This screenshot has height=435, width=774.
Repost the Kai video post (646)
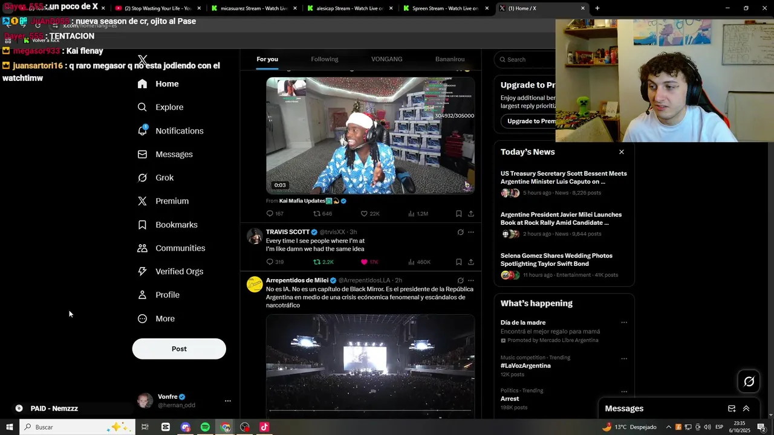coord(322,214)
